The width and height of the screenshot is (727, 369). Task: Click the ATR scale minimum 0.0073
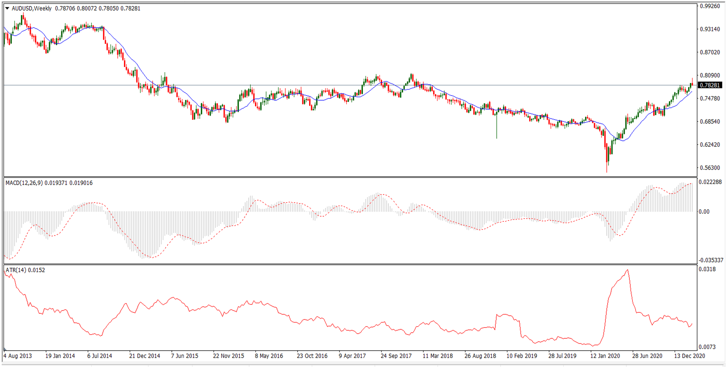[x=707, y=347]
